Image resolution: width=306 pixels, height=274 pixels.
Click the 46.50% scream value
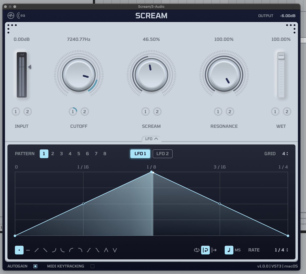coord(151,39)
